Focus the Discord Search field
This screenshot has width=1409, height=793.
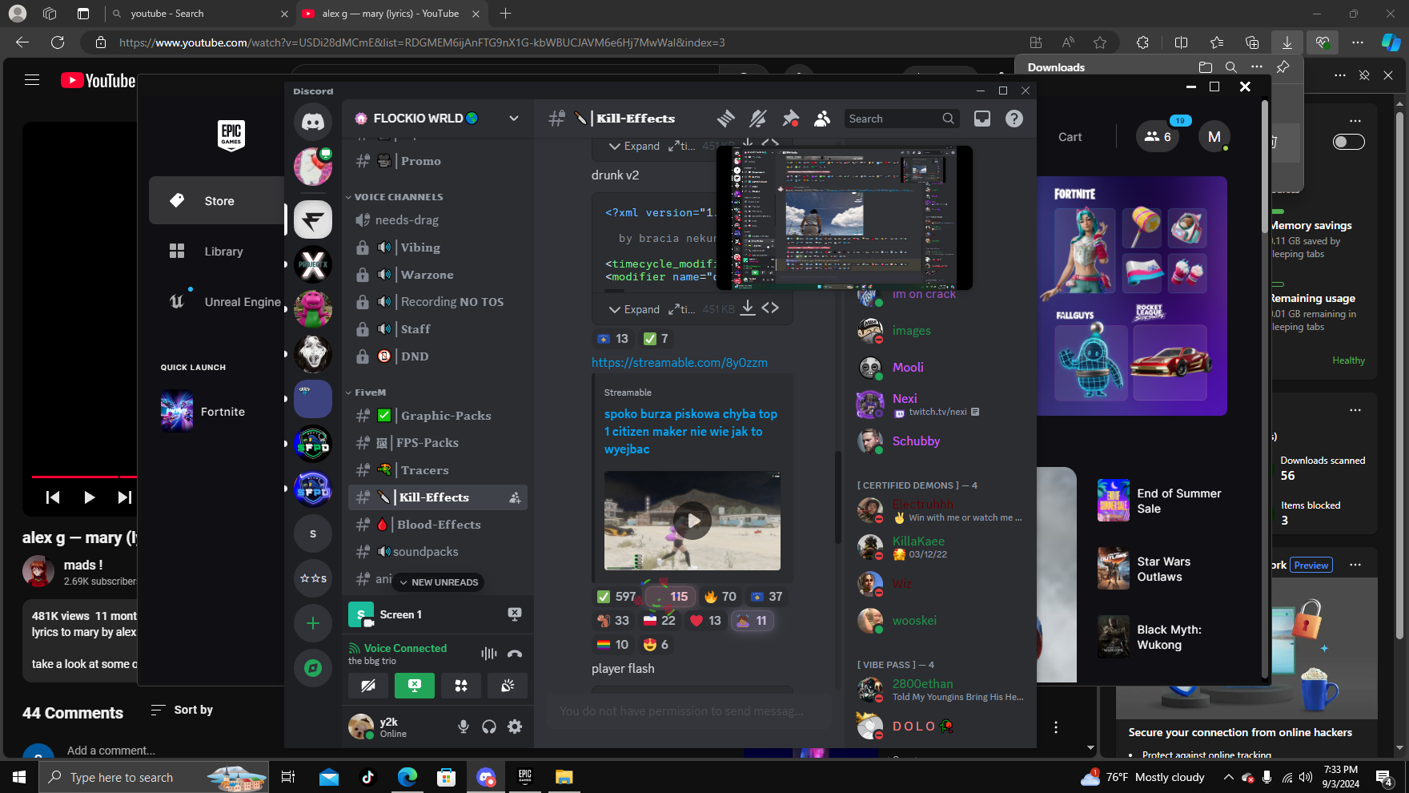pos(901,119)
